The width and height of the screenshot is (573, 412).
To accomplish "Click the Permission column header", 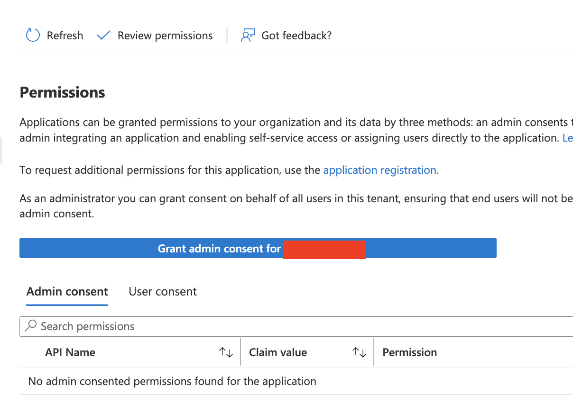I will click(x=409, y=352).
